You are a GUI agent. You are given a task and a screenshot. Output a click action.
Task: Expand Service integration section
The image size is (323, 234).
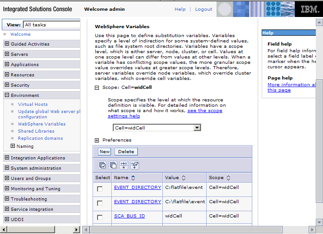(x=7, y=209)
